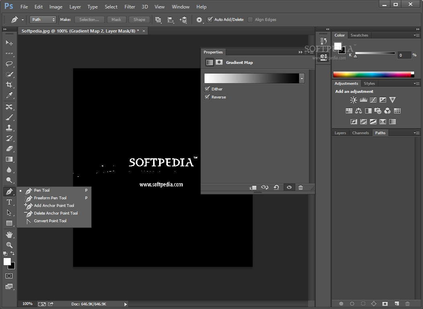Open the status bar info arrow

click(125, 304)
